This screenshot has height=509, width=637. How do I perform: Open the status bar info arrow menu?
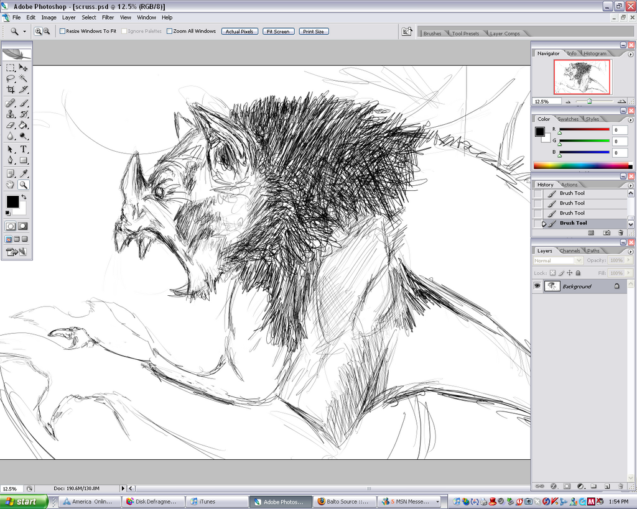(123, 488)
